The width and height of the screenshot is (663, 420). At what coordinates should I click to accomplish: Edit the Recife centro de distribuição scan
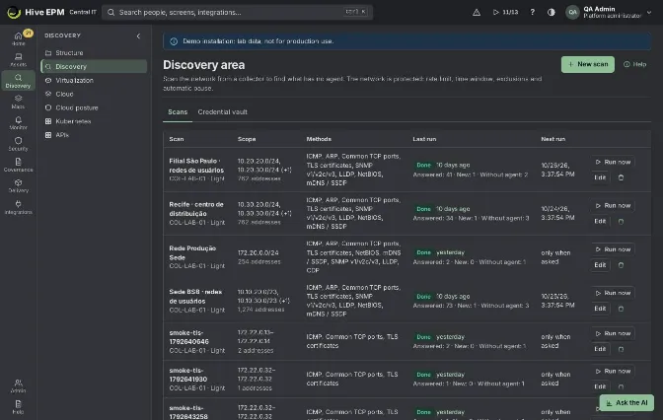pyautogui.click(x=600, y=221)
